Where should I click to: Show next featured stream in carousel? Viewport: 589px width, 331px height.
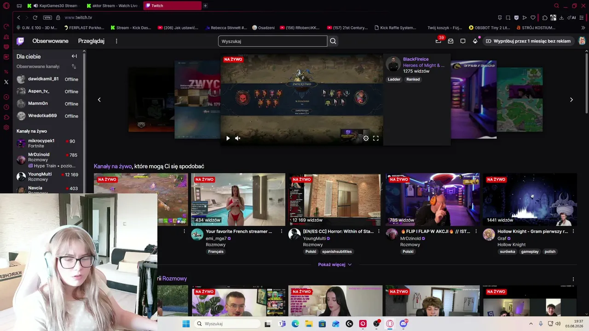click(x=572, y=100)
